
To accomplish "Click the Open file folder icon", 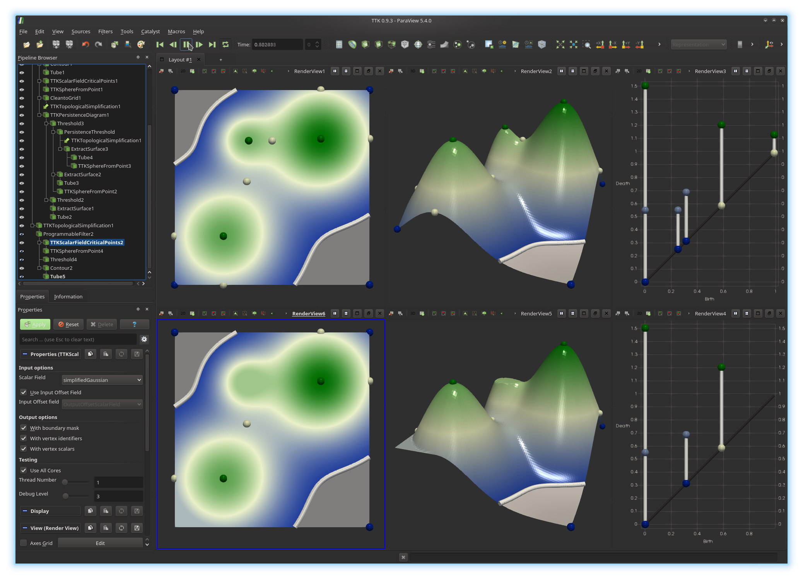I will (x=26, y=44).
